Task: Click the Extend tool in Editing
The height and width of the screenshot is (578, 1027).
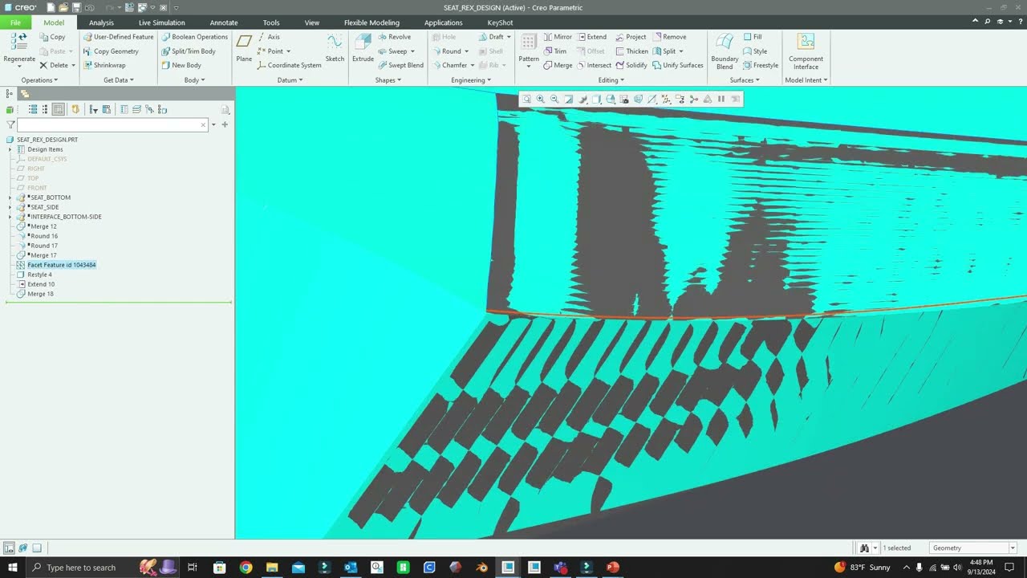Action: [x=592, y=37]
